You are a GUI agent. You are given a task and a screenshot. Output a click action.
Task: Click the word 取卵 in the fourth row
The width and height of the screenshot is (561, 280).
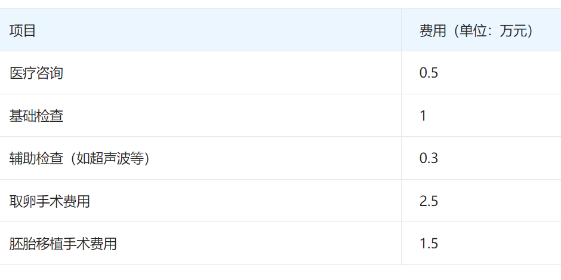23,201
